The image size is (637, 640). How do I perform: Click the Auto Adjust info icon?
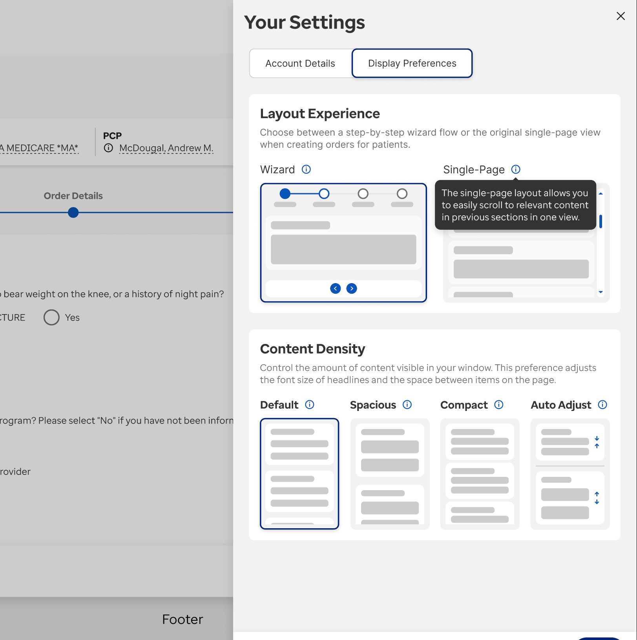tap(602, 405)
